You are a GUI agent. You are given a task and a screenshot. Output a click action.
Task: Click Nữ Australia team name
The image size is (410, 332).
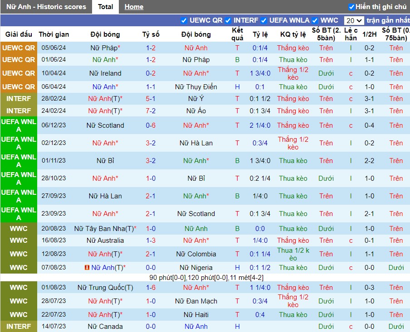(x=105, y=241)
